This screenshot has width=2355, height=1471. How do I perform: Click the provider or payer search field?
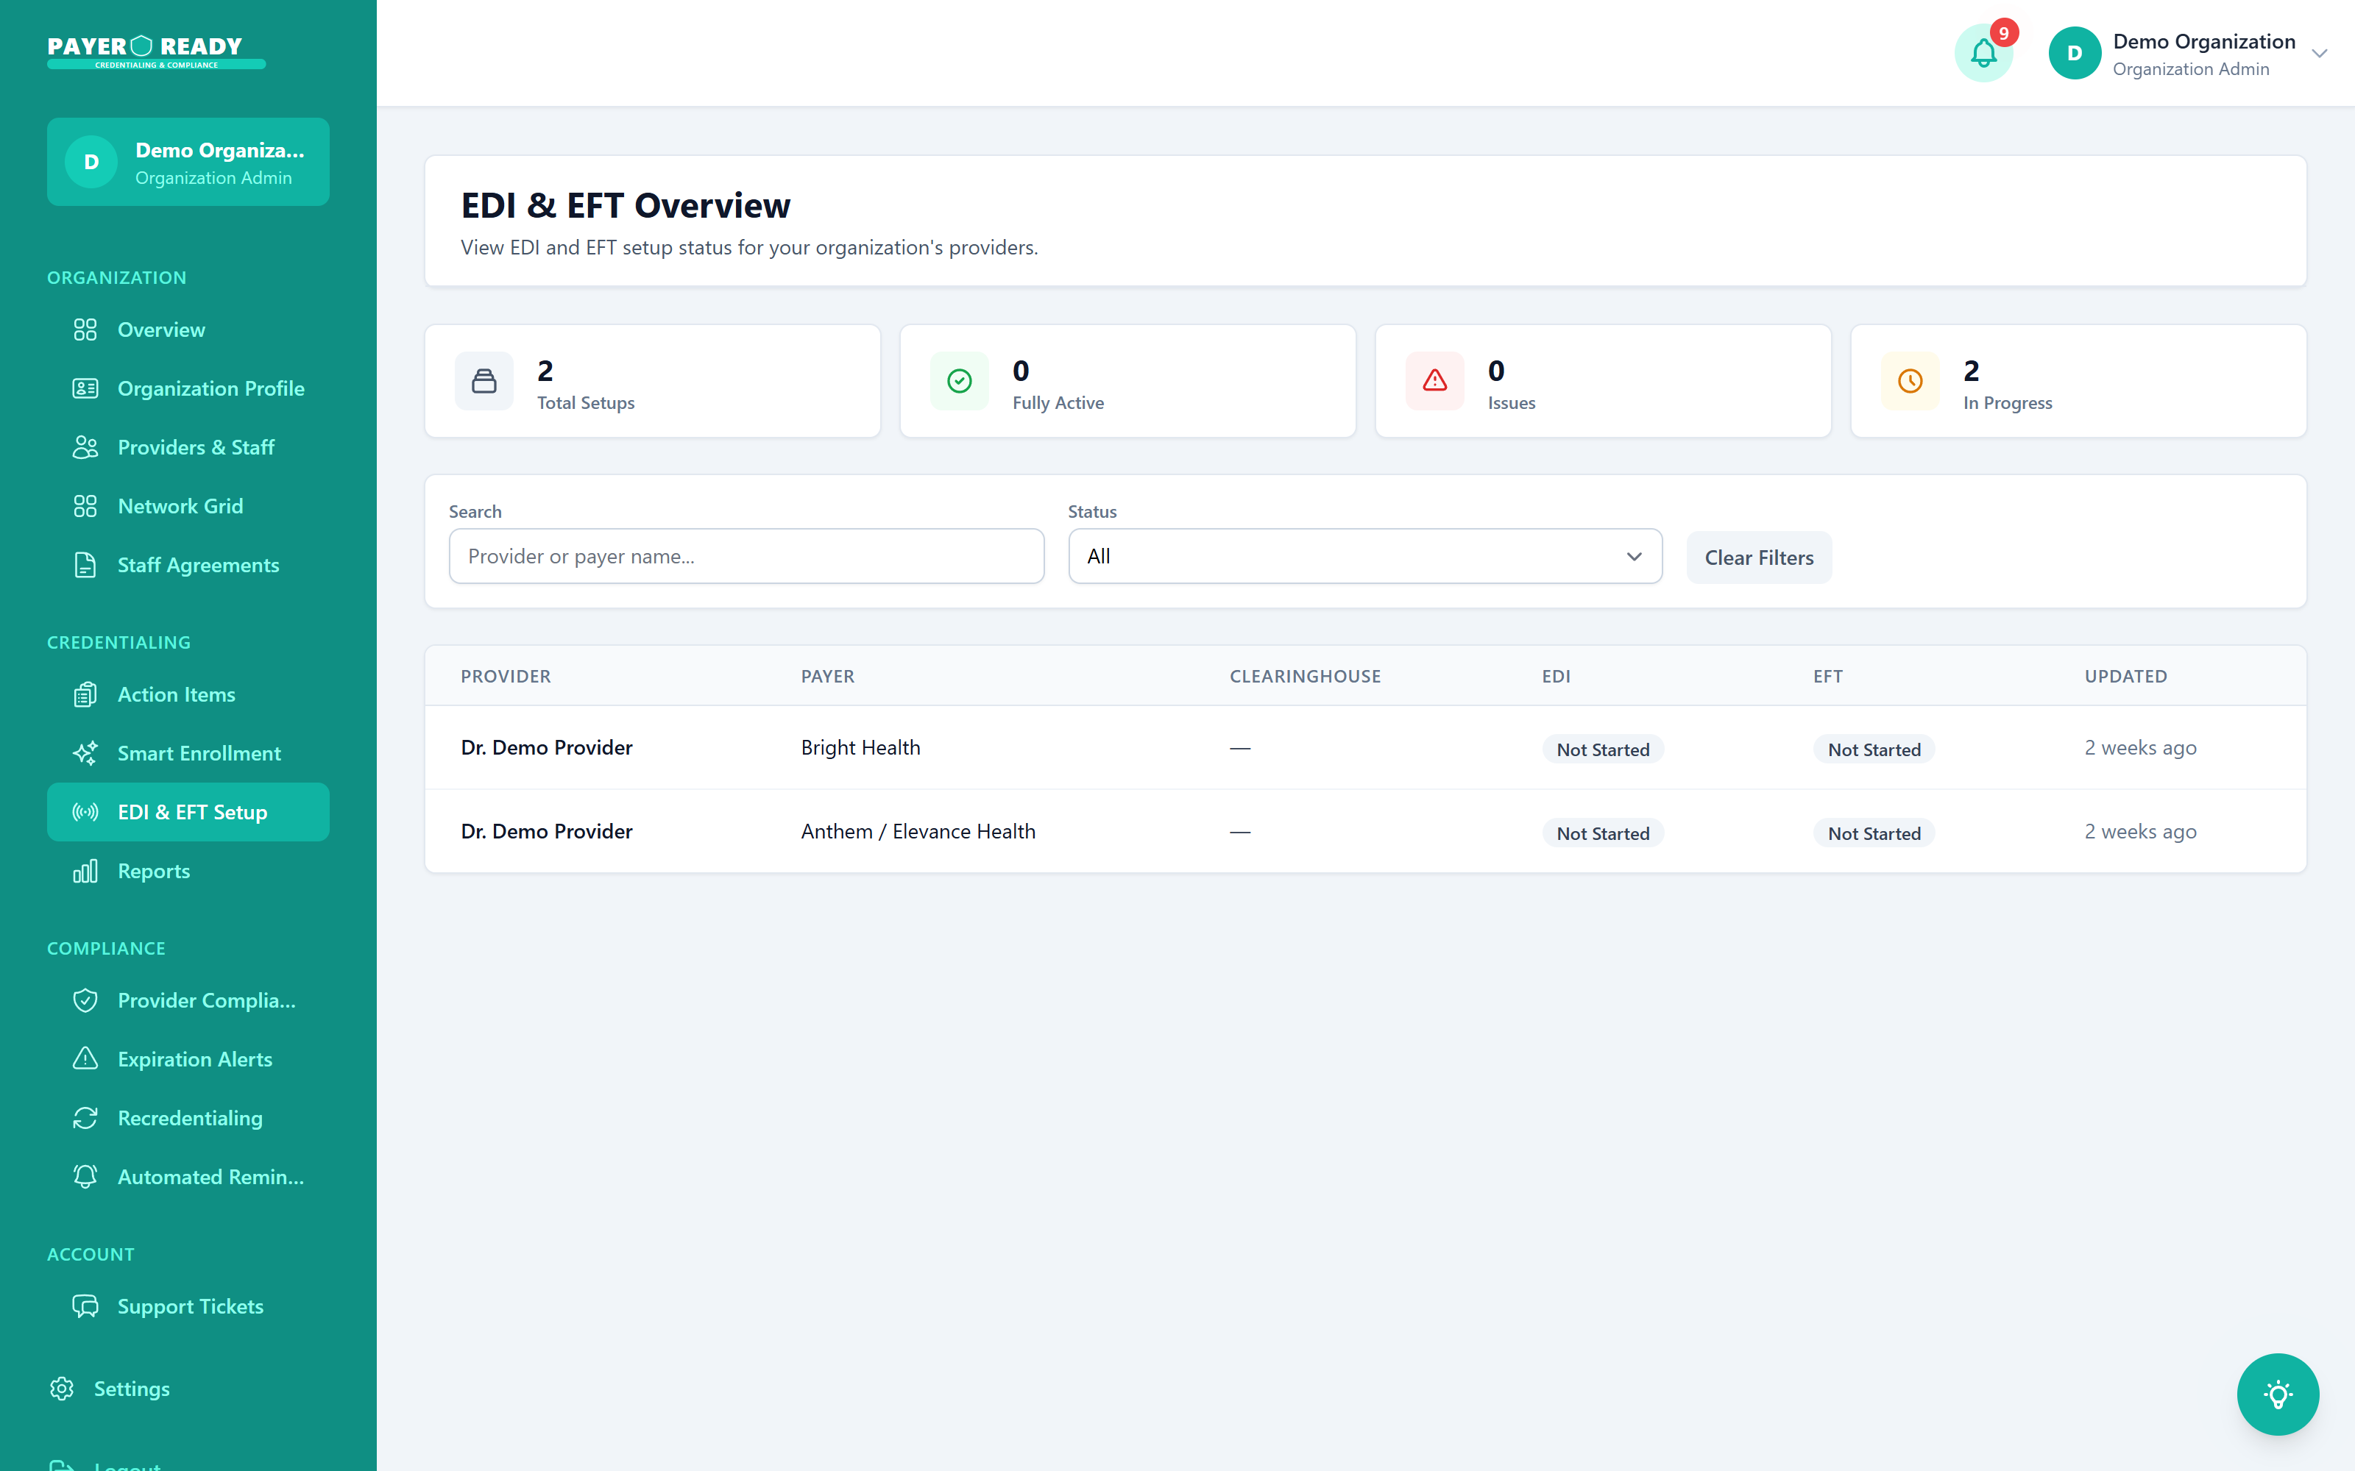pos(746,557)
